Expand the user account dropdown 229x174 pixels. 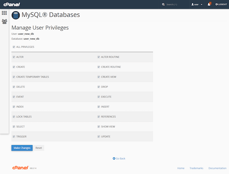197,5
